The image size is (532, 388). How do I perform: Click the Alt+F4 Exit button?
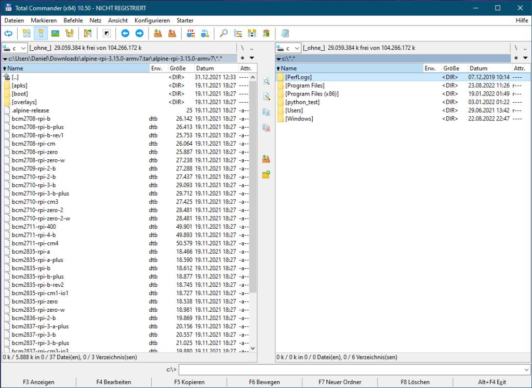pyautogui.click(x=492, y=382)
